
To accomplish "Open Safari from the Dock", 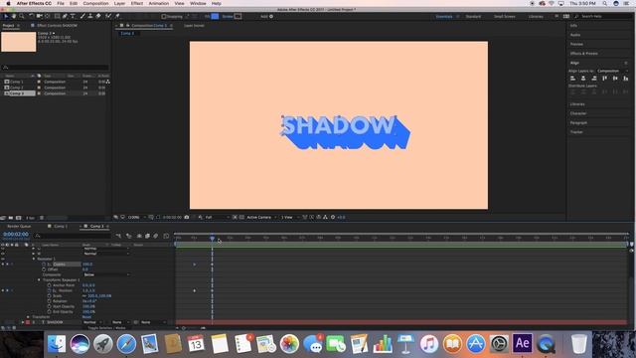I will pyautogui.click(x=126, y=344).
